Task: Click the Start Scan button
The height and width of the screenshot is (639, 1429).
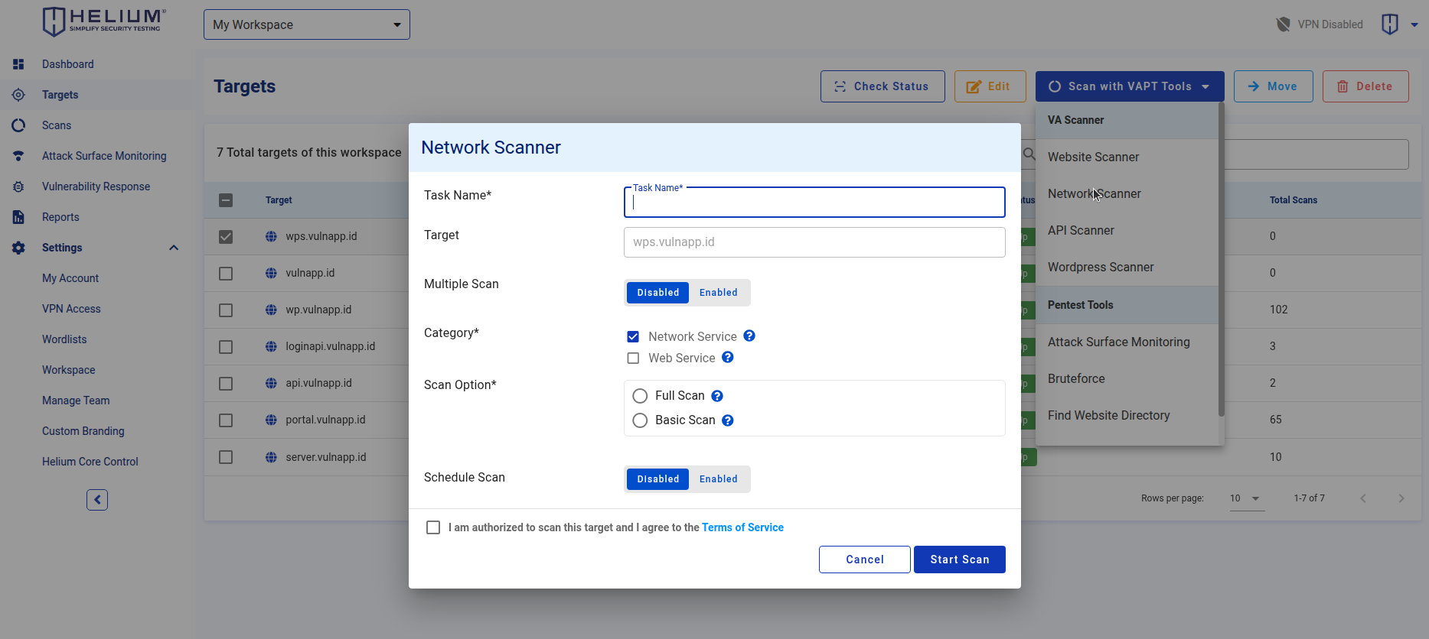Action: coord(960,560)
